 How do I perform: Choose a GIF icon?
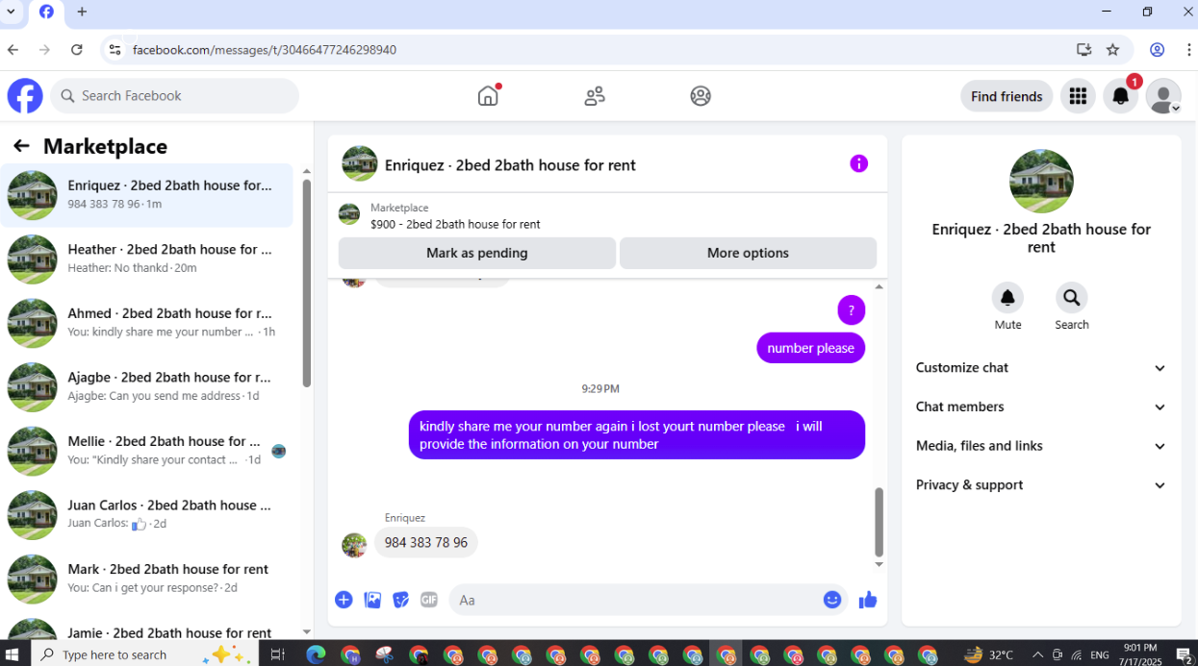click(x=429, y=600)
